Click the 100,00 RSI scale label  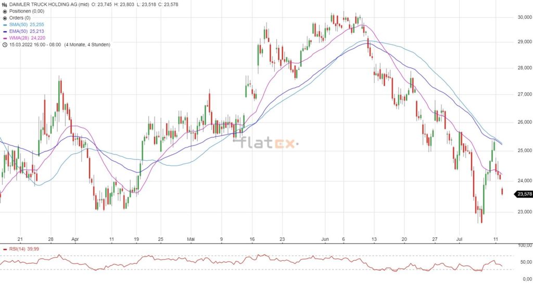click(526, 245)
